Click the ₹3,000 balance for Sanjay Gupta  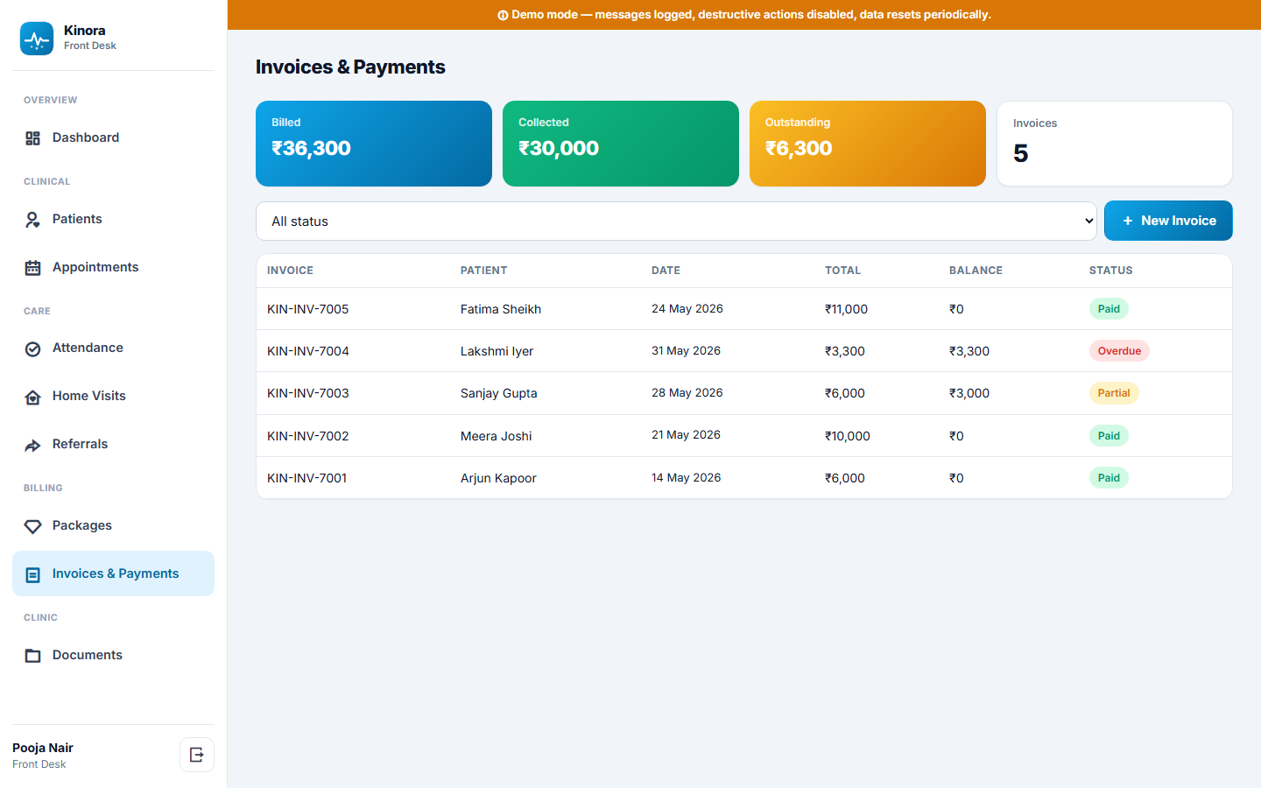pos(969,393)
